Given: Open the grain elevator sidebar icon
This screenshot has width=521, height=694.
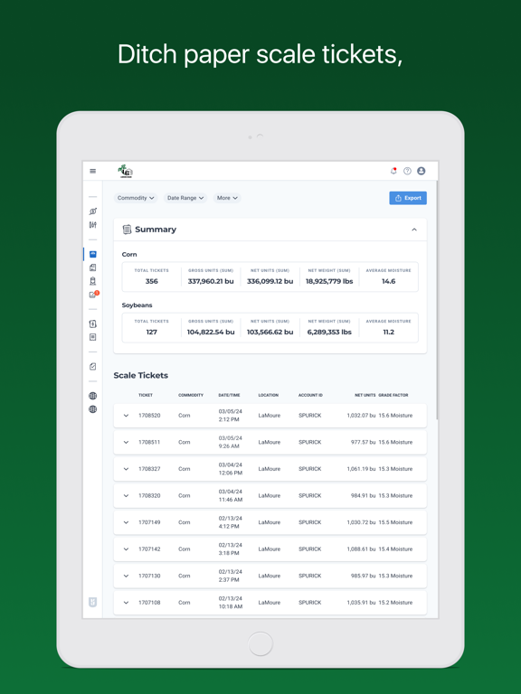Looking at the screenshot, I should click(92, 281).
